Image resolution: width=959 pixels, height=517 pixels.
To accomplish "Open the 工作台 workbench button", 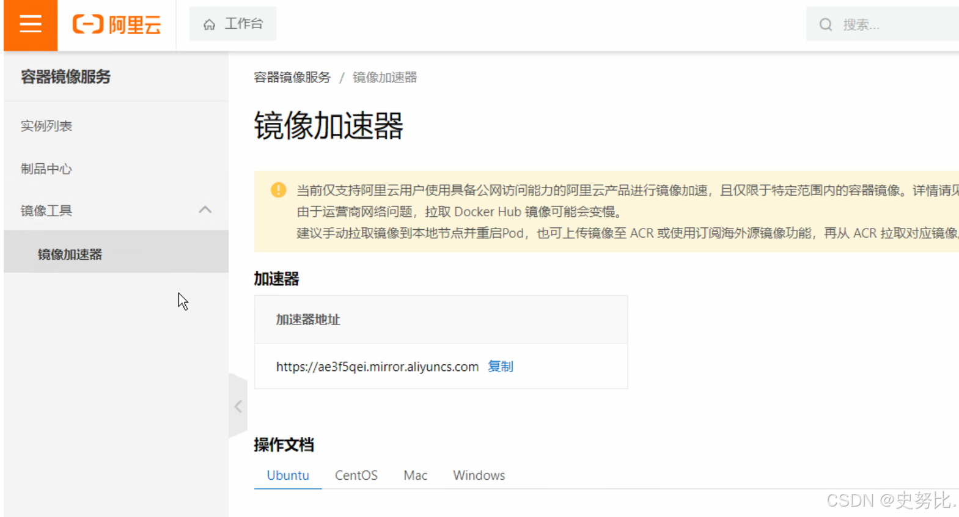I will (x=233, y=24).
